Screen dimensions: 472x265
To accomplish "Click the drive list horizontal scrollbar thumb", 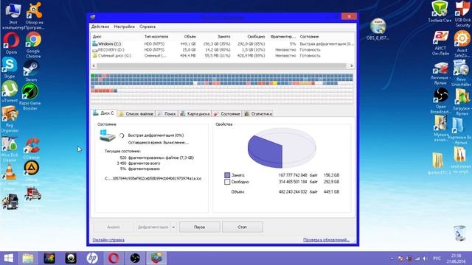I will (221, 66).
